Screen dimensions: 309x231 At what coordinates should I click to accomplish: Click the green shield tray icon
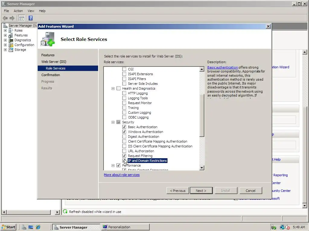[x=273, y=227]
